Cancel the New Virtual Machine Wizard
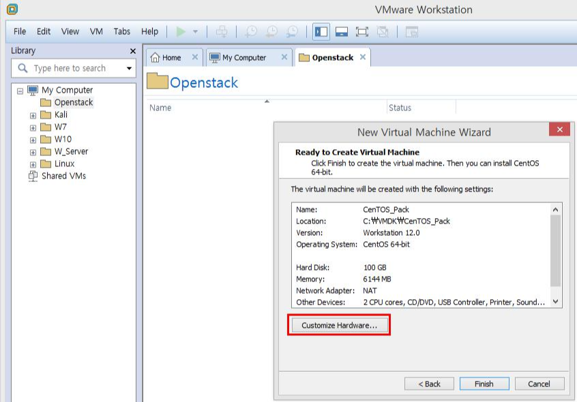The image size is (577, 402). tap(539, 384)
